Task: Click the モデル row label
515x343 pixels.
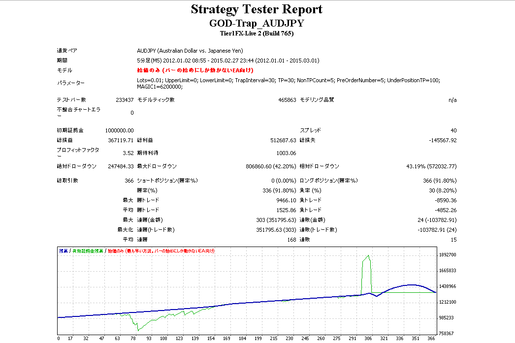Action: pyautogui.click(x=64, y=70)
